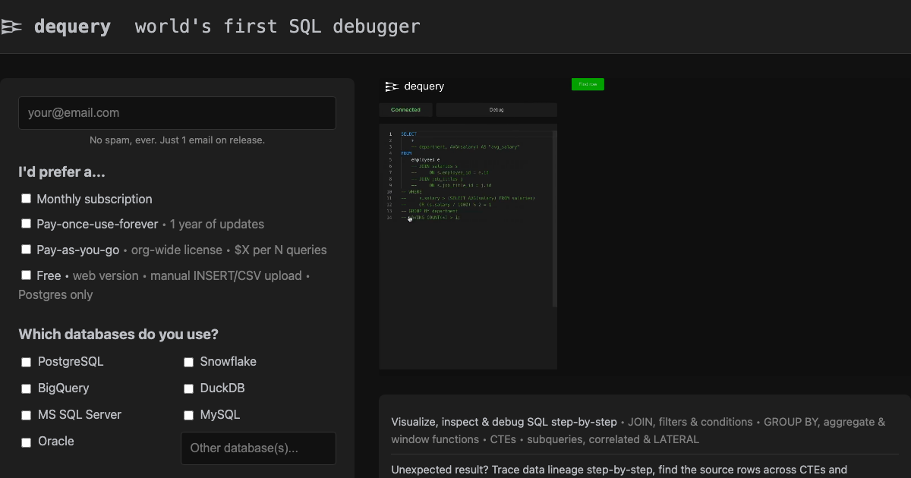Select the Free web version checkbox

26,275
